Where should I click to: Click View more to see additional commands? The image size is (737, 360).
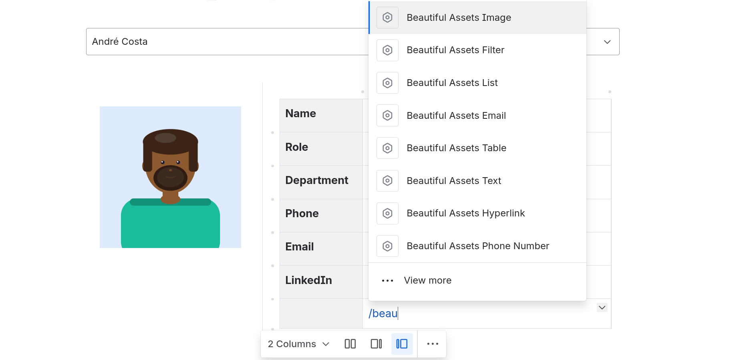pos(427,280)
